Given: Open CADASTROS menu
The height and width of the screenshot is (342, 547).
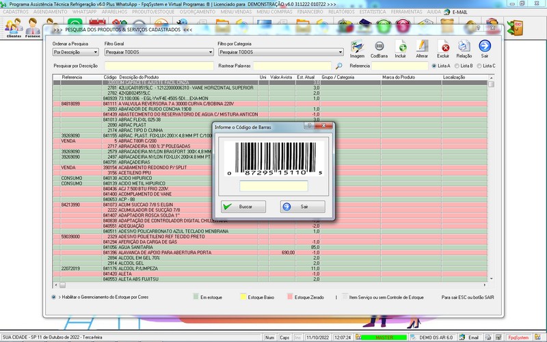Looking at the screenshot, I should pos(16,12).
